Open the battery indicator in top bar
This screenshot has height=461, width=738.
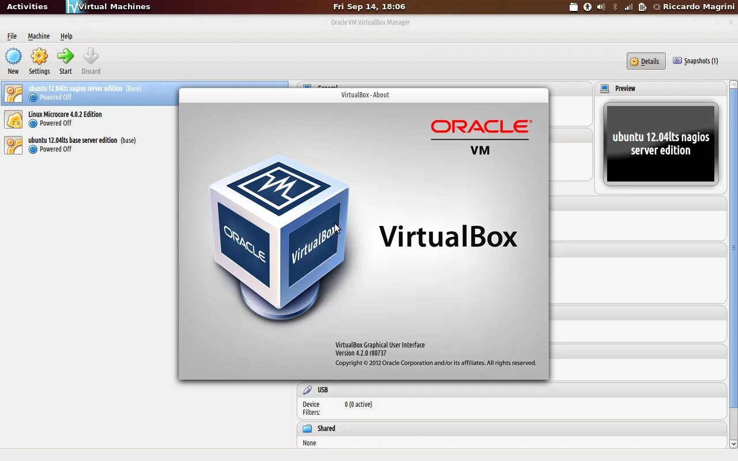[643, 7]
